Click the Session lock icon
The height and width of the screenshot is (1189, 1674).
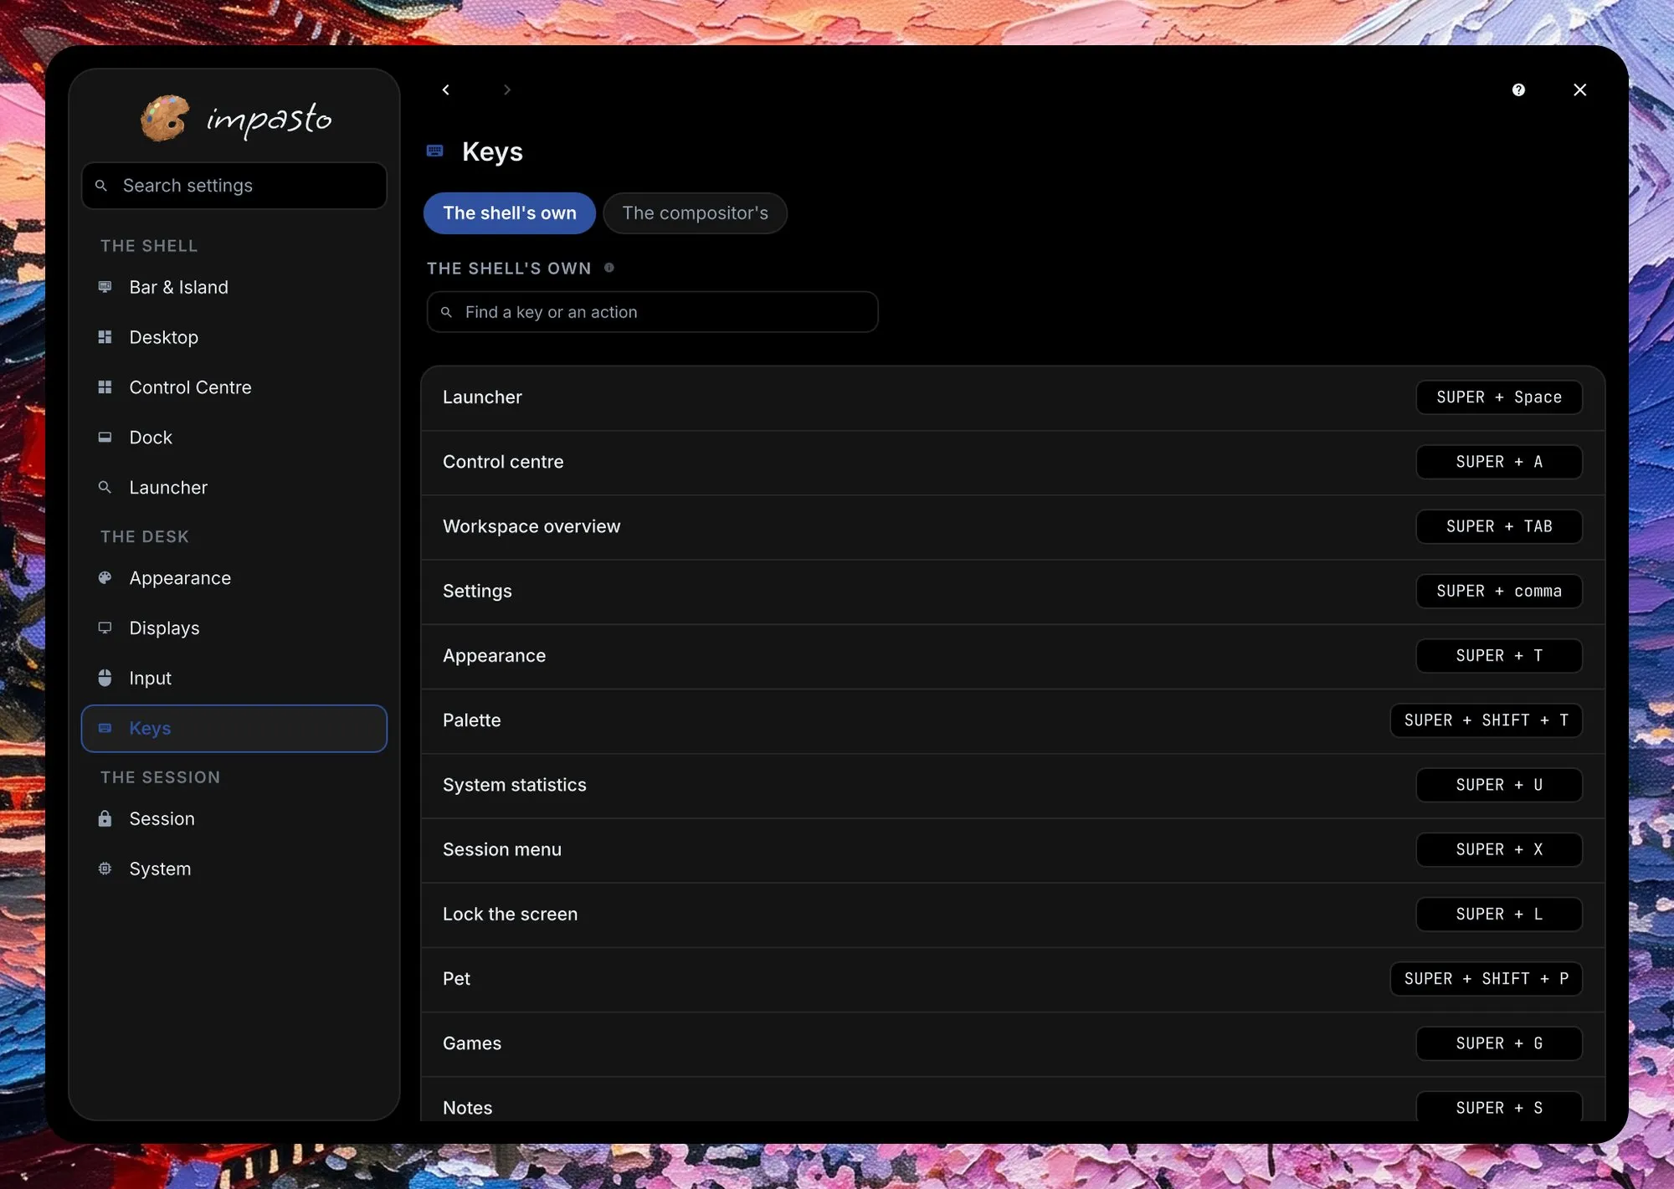pyautogui.click(x=105, y=818)
